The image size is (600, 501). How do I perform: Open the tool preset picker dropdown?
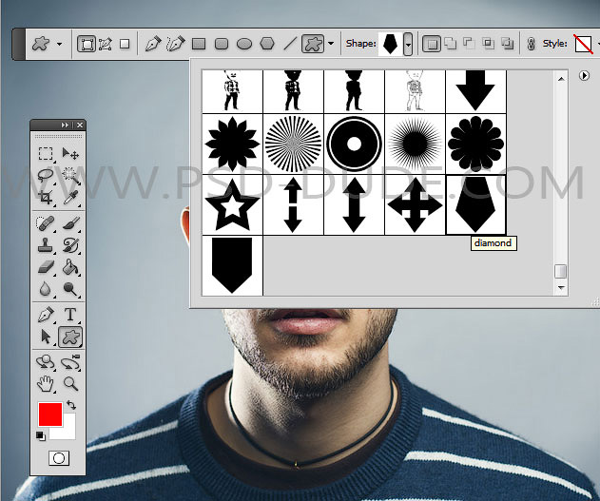[x=59, y=44]
